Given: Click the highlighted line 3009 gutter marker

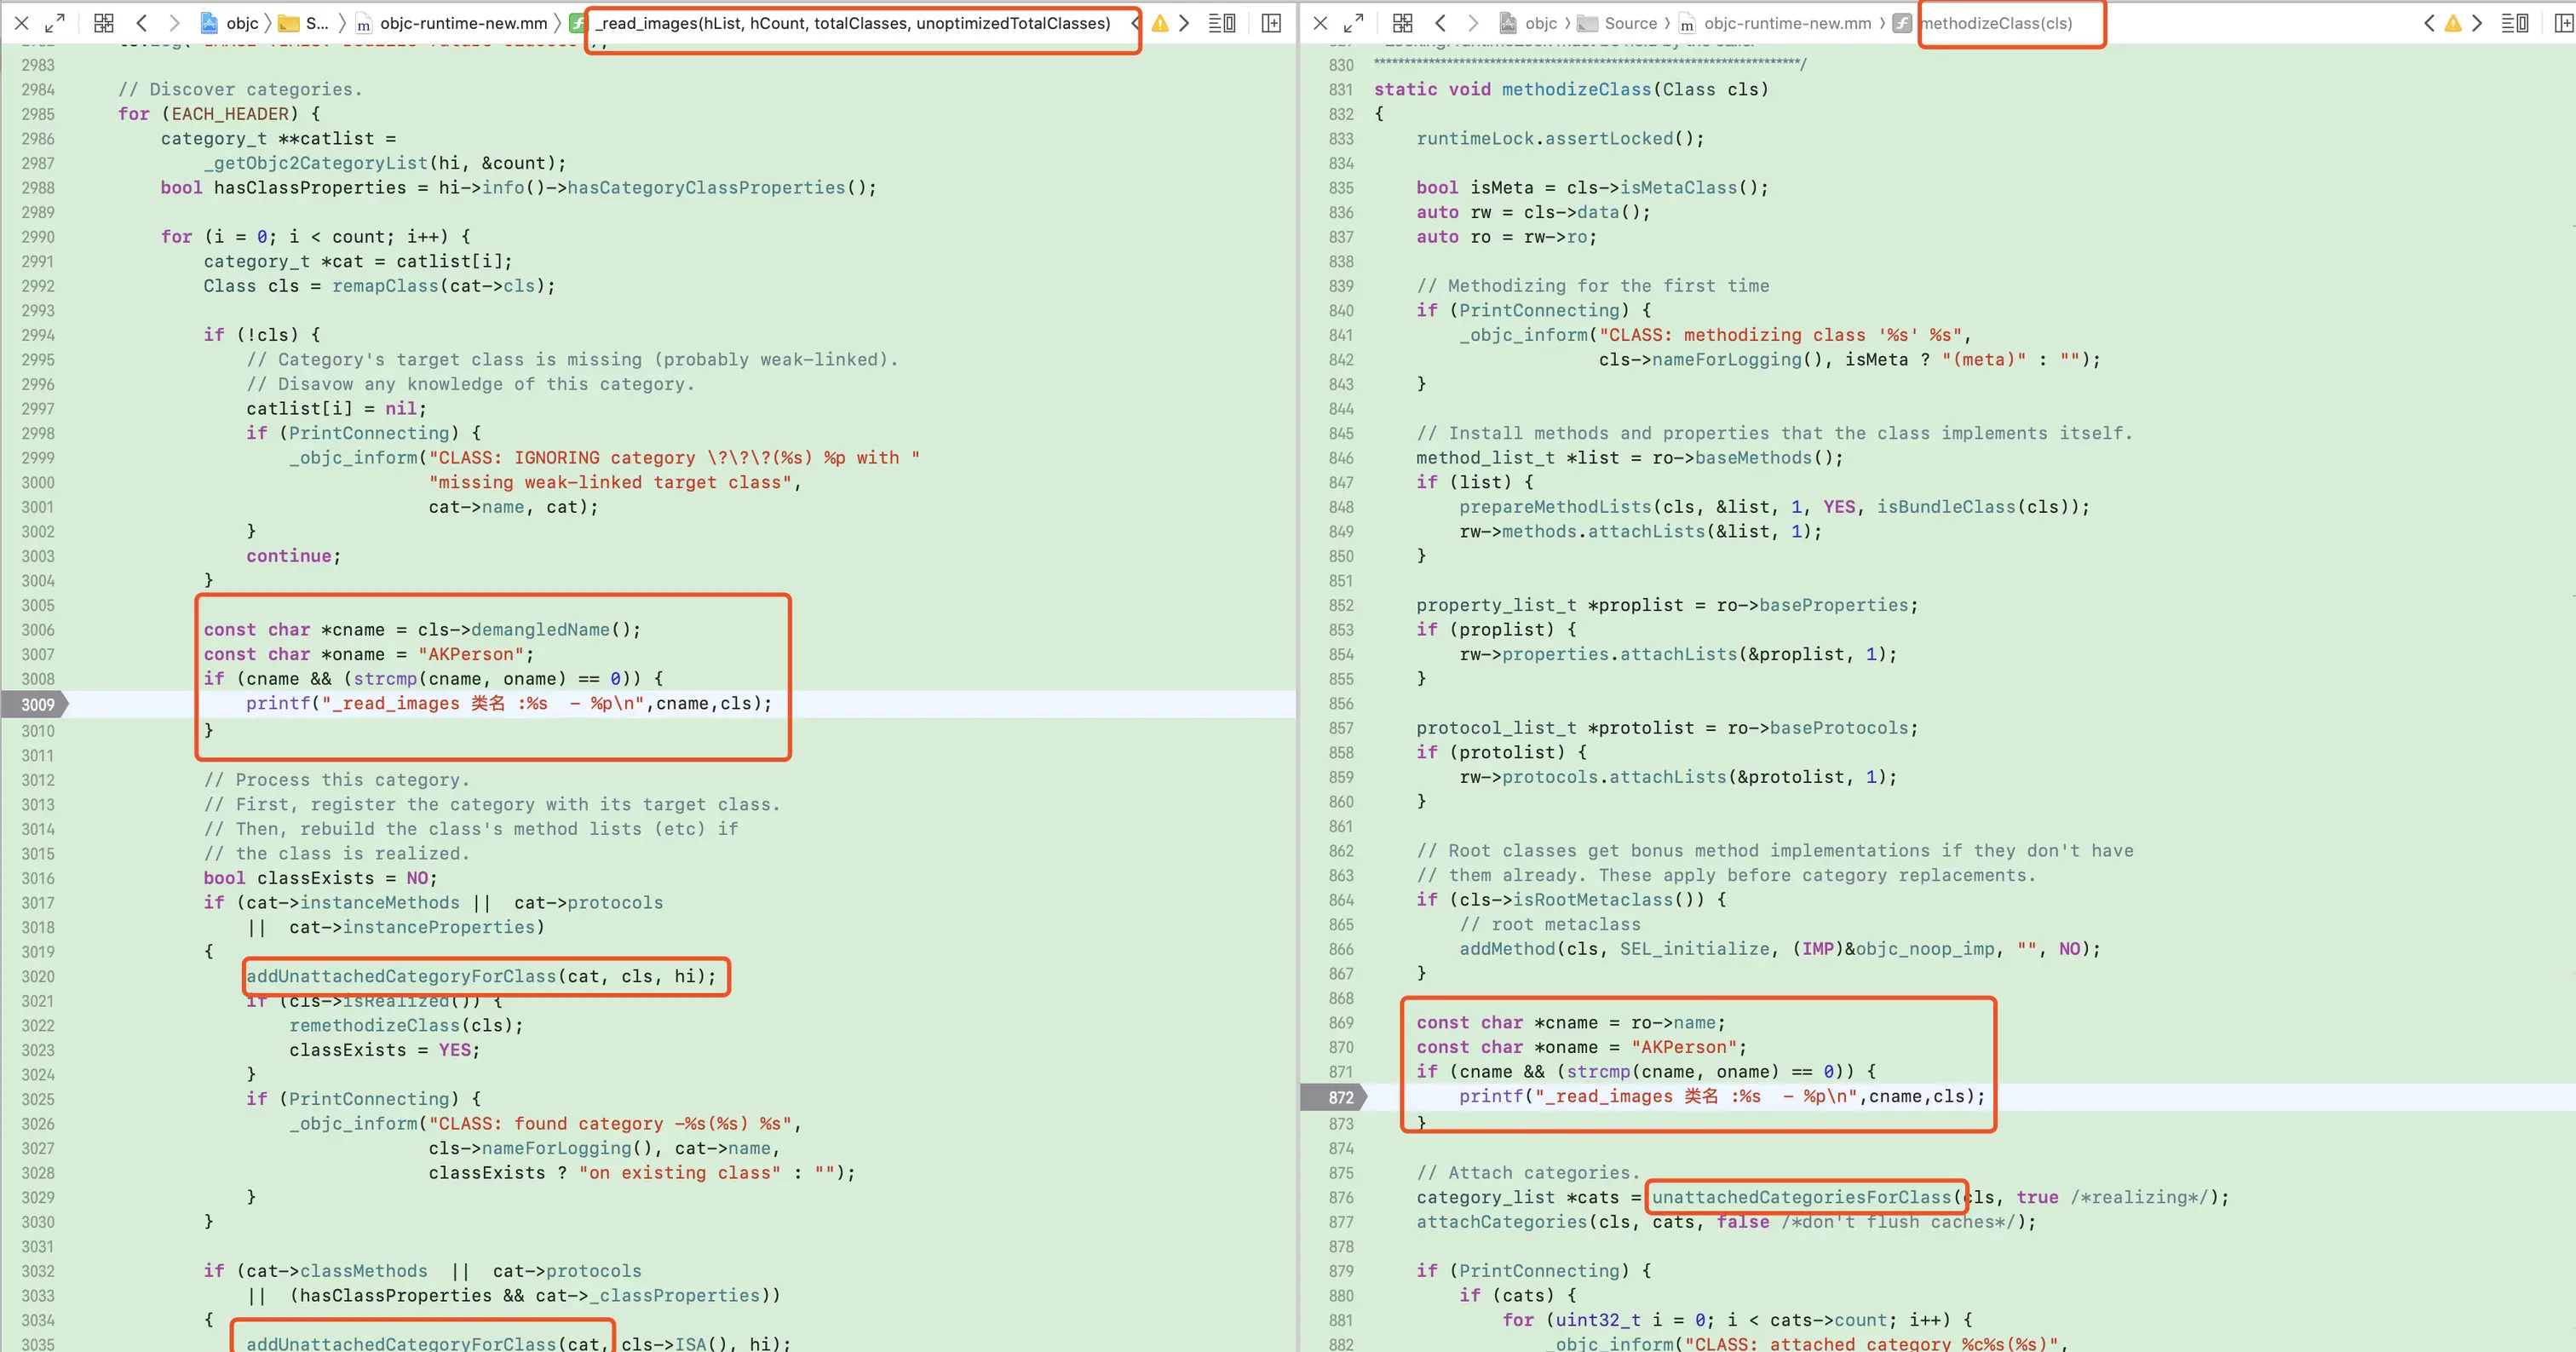Looking at the screenshot, I should [x=36, y=704].
